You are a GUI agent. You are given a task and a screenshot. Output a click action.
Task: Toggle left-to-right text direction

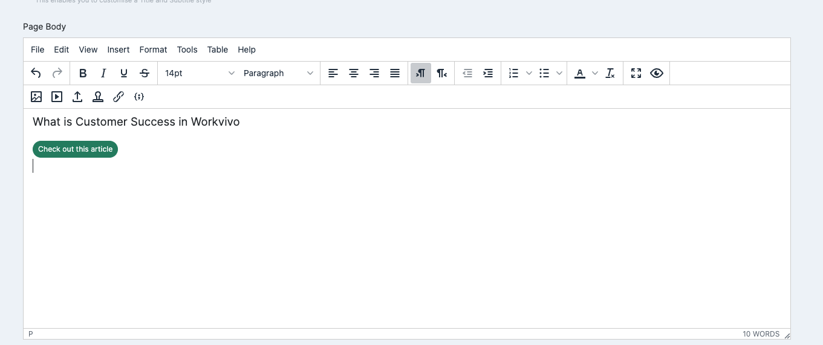click(x=421, y=73)
